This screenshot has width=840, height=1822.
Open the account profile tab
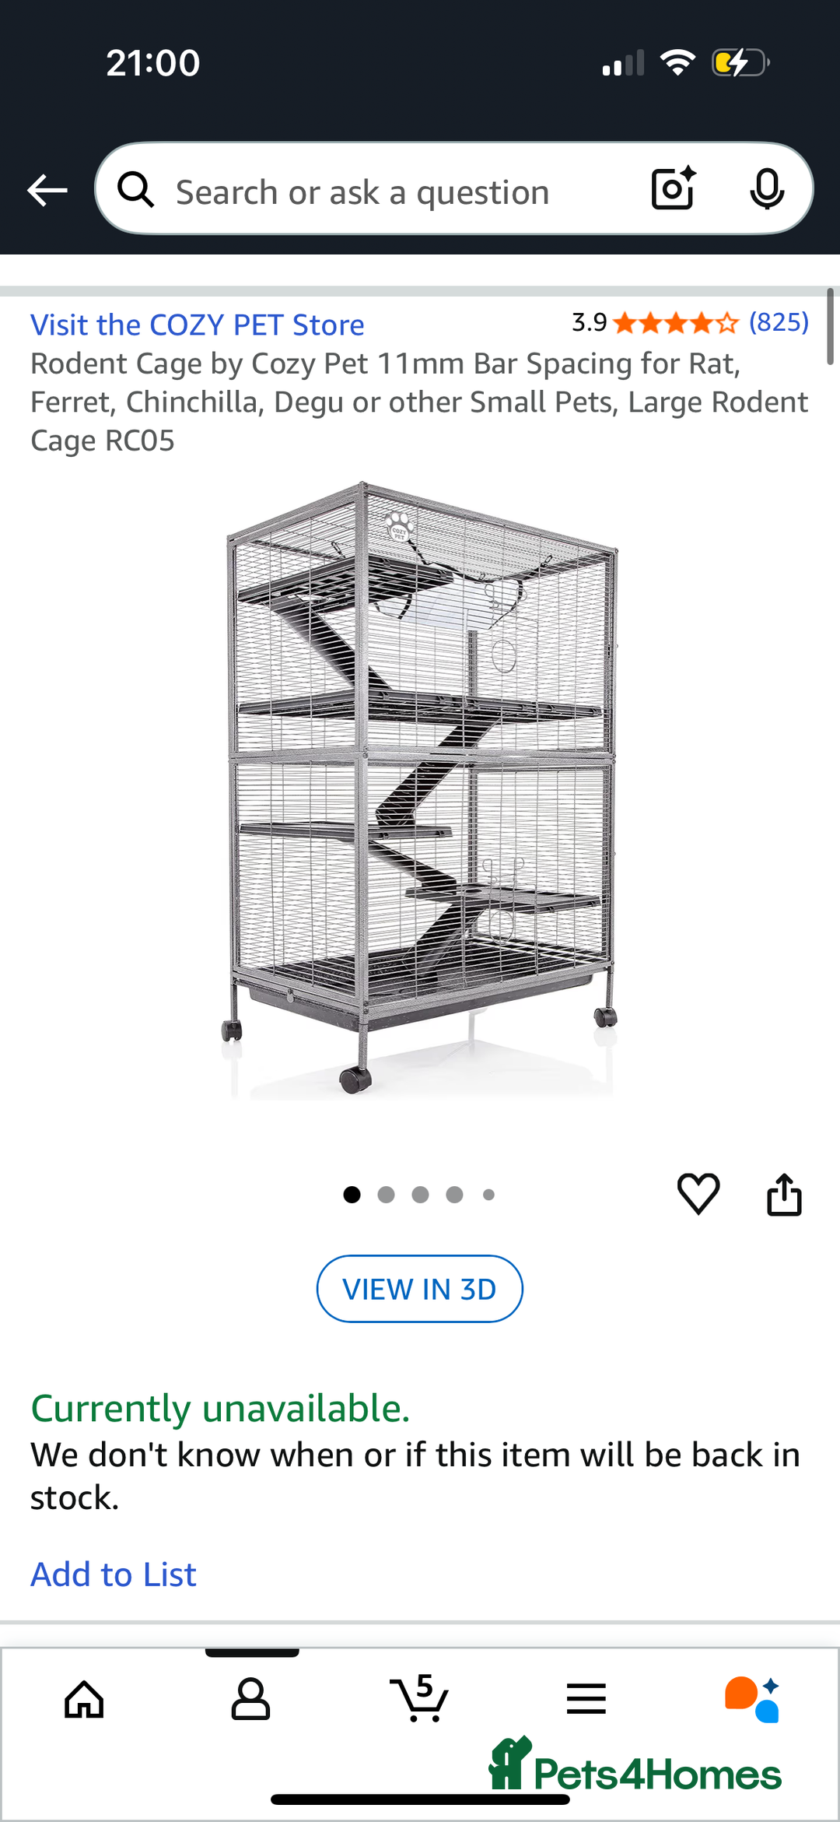[x=250, y=1698]
